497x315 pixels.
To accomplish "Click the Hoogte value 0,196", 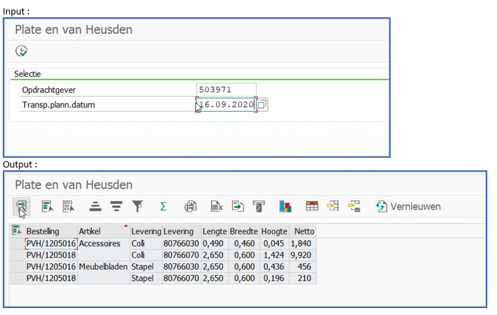I will 274,278.
